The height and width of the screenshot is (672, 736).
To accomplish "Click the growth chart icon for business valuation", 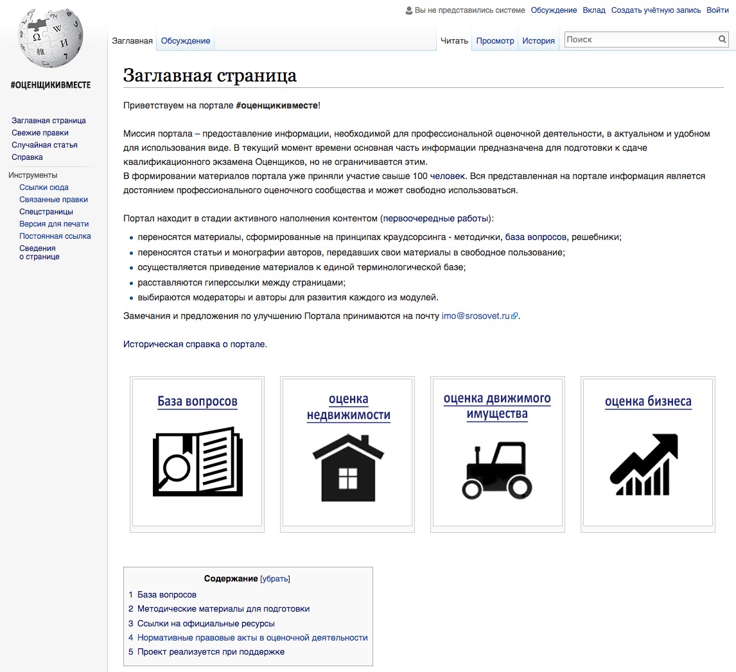I will (x=644, y=464).
